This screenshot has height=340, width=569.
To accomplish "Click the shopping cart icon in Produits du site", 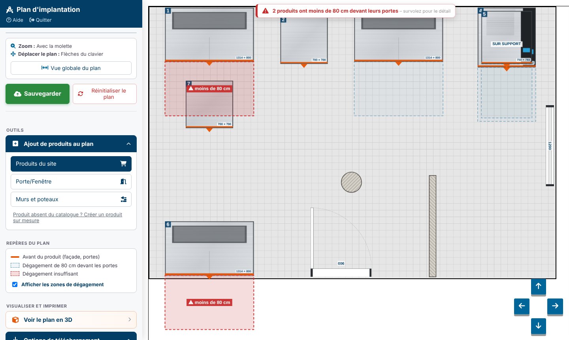I will pos(123,164).
